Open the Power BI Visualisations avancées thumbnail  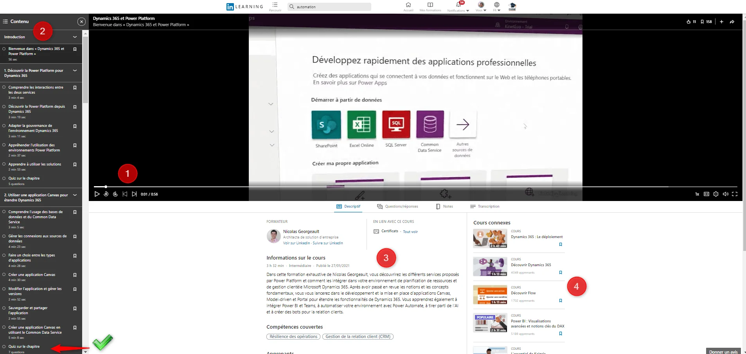click(x=490, y=323)
